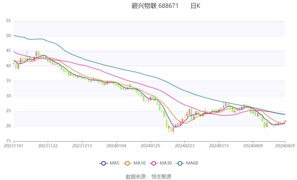Toggle the MA10 legend series

(134, 163)
